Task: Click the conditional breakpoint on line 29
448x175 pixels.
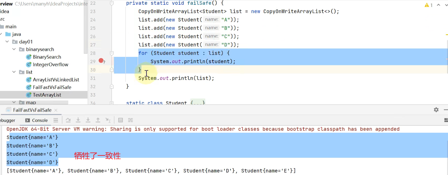Action: point(101,61)
